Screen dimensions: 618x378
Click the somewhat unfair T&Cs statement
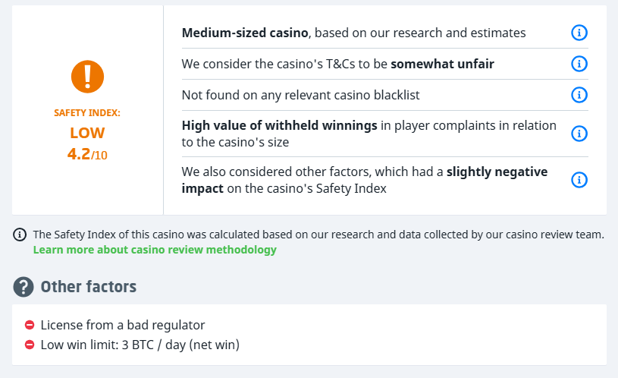click(337, 65)
